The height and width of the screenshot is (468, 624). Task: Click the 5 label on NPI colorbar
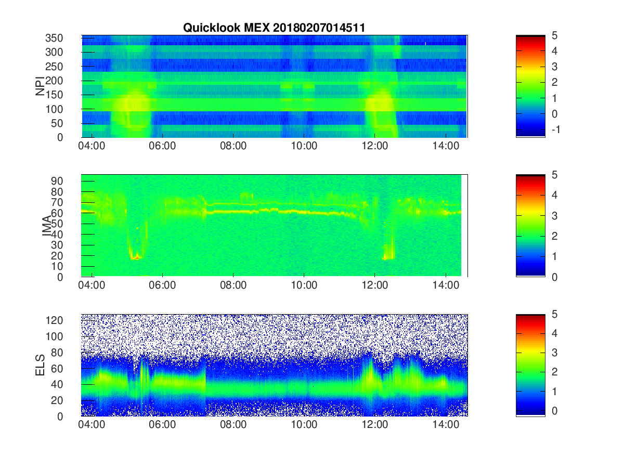[x=554, y=35]
